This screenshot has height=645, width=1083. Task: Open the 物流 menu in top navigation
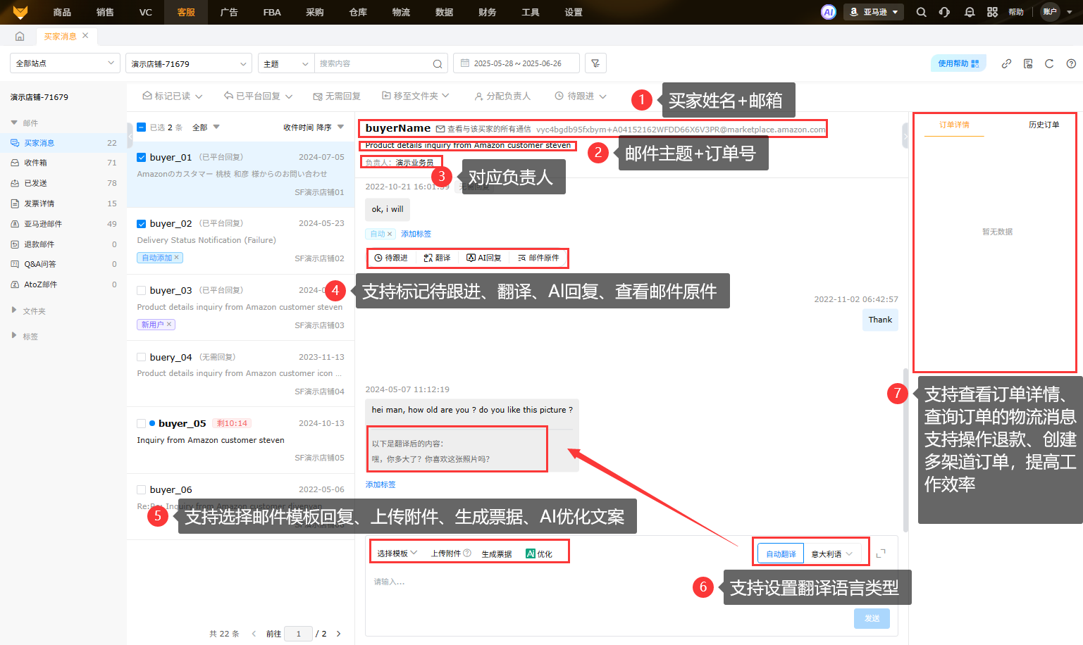click(401, 12)
